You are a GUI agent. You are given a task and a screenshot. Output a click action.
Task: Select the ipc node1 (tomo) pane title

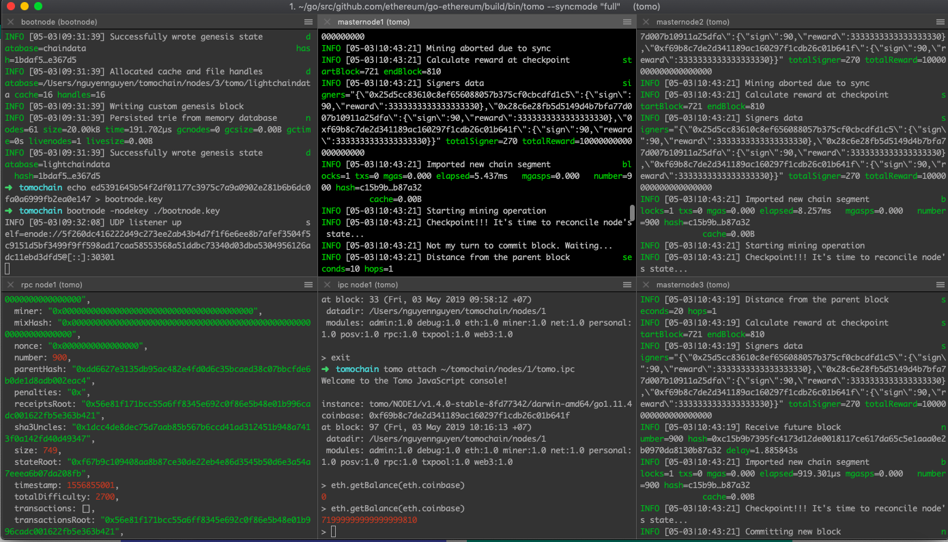[368, 285]
